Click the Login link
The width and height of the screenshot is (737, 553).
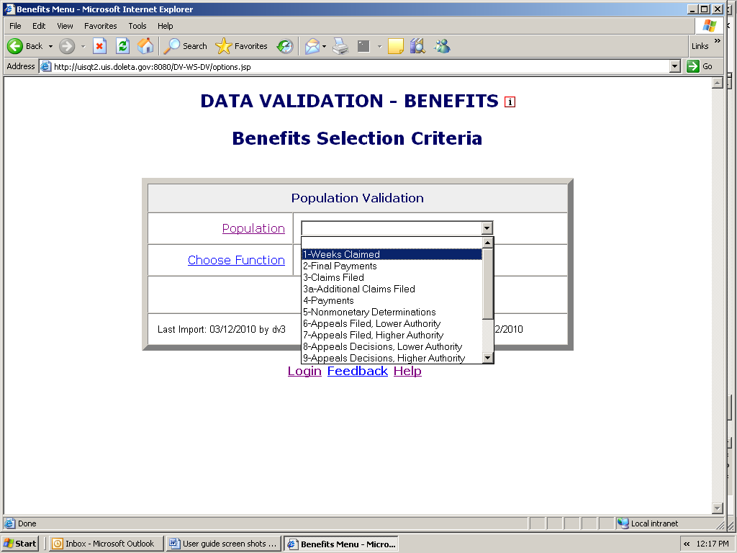pyautogui.click(x=304, y=371)
